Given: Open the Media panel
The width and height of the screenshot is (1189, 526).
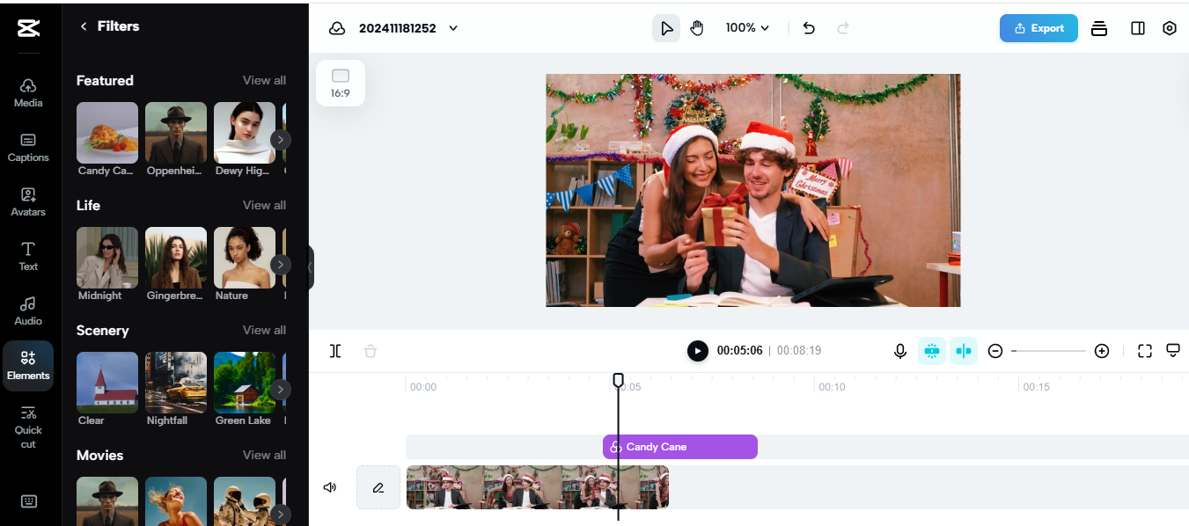Looking at the screenshot, I should point(28,91).
